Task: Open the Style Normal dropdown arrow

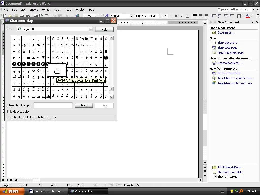Action: (131, 16)
